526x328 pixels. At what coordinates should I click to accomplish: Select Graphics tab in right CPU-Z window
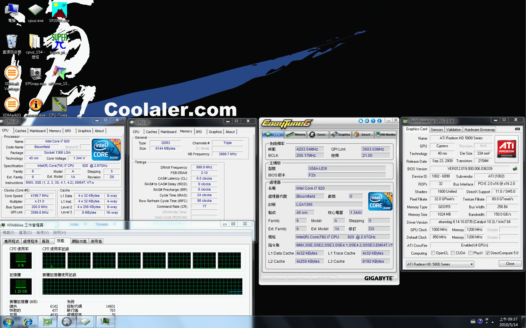(x=215, y=132)
